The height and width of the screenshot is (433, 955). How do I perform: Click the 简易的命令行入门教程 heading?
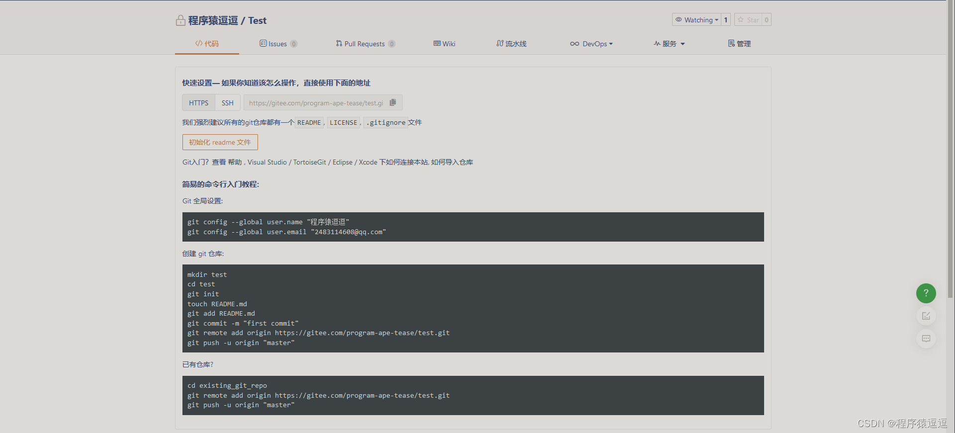(220, 184)
